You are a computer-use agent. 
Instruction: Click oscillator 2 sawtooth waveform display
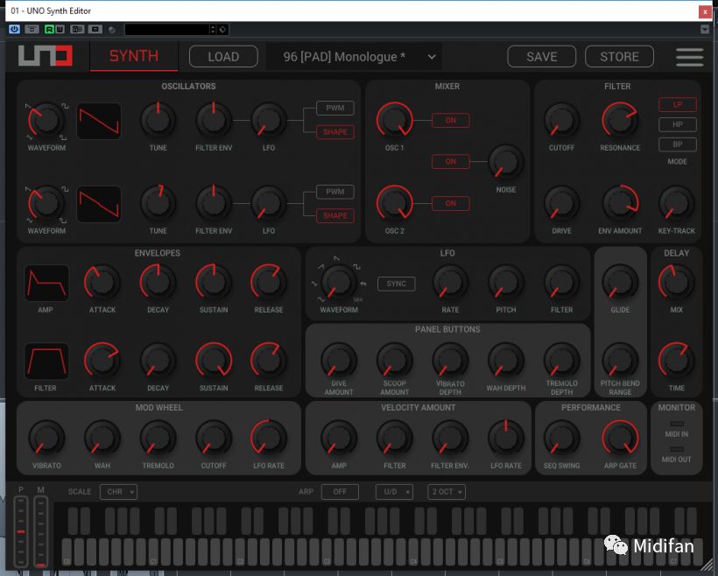click(99, 204)
